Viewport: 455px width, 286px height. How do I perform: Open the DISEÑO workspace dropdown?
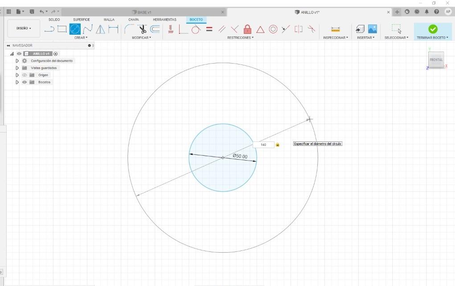pos(24,28)
